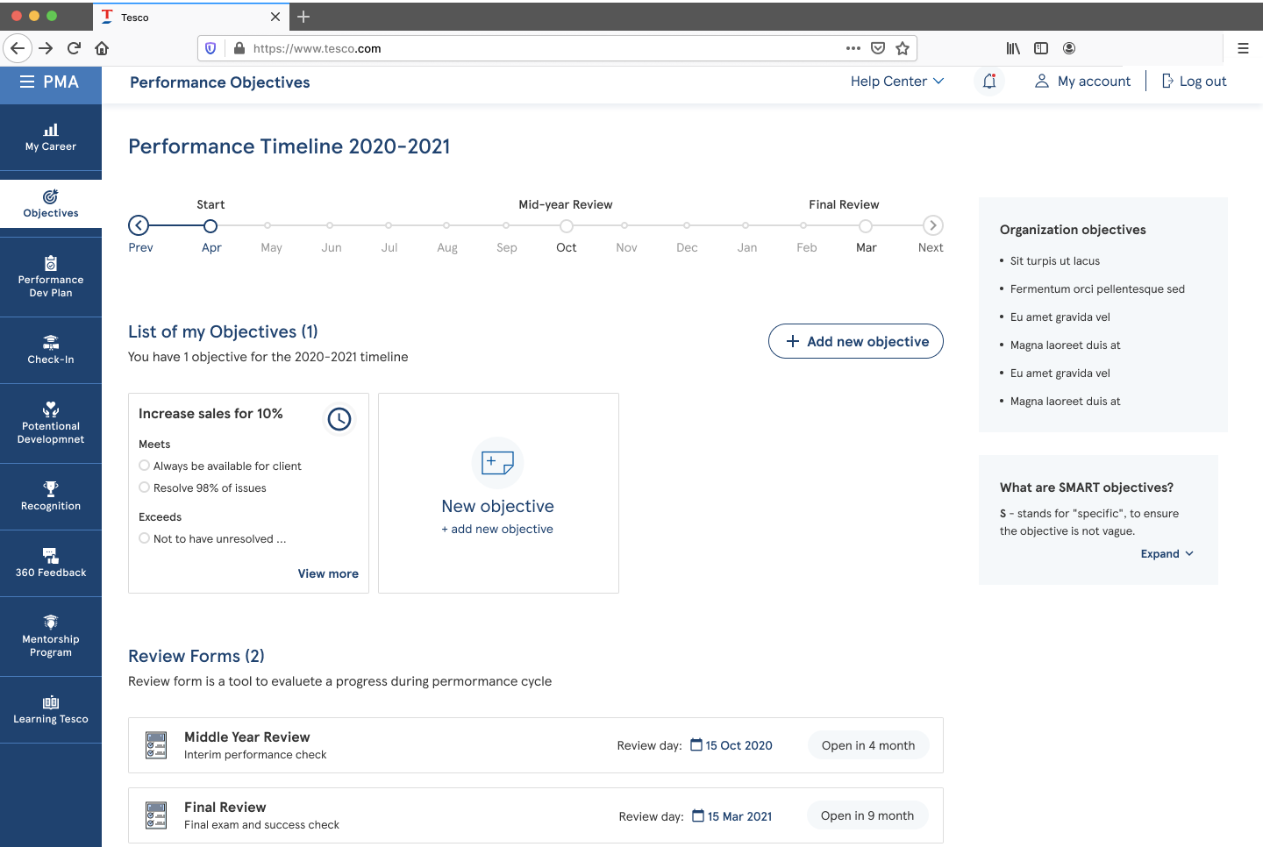
Task: Open Recognition in sidebar
Action: coord(51,497)
